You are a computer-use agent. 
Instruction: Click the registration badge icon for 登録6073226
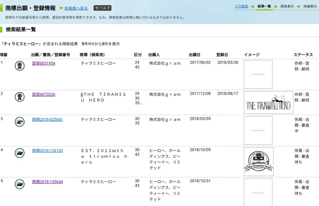(20, 97)
